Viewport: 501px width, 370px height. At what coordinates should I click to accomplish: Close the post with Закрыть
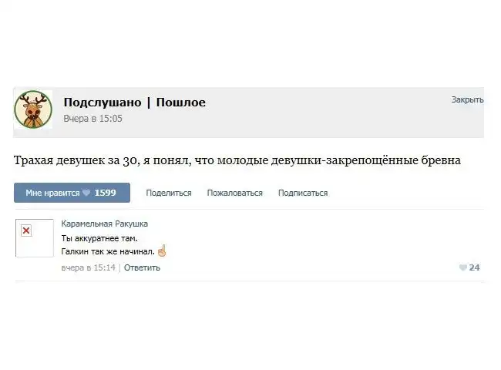[x=467, y=99]
